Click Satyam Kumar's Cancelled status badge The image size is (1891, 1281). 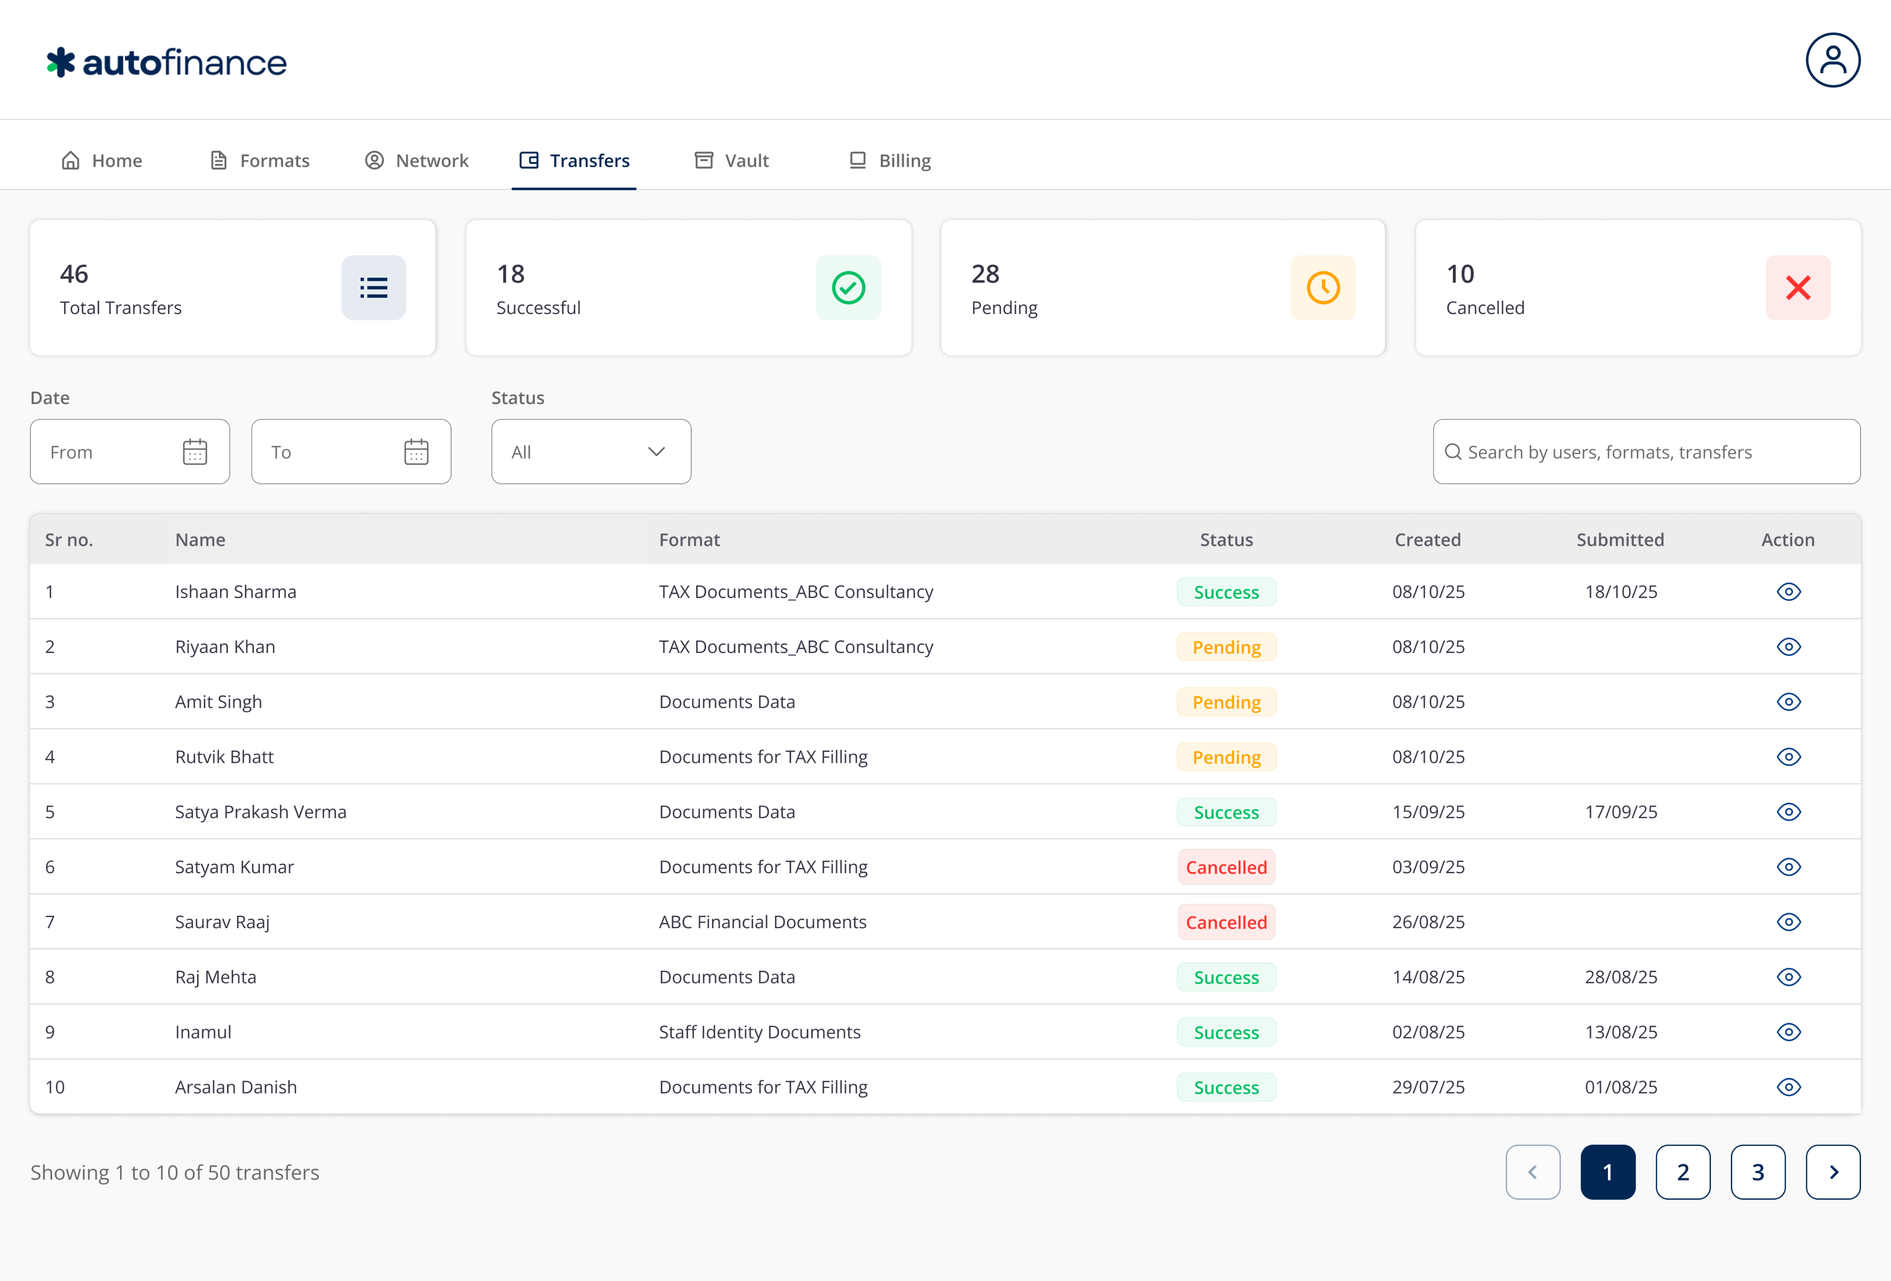[1226, 868]
